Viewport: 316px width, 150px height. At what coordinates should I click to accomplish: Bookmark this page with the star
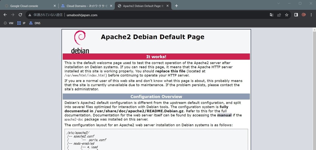click(287, 15)
